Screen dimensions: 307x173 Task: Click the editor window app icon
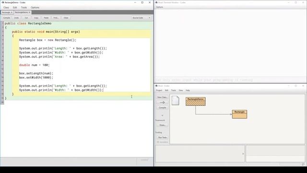click(x=2, y=2)
